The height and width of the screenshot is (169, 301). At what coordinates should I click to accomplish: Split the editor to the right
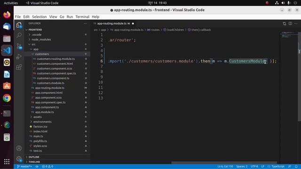(290, 23)
